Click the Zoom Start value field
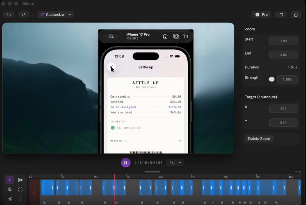Screen dimensions: 306x205 pos(283,41)
